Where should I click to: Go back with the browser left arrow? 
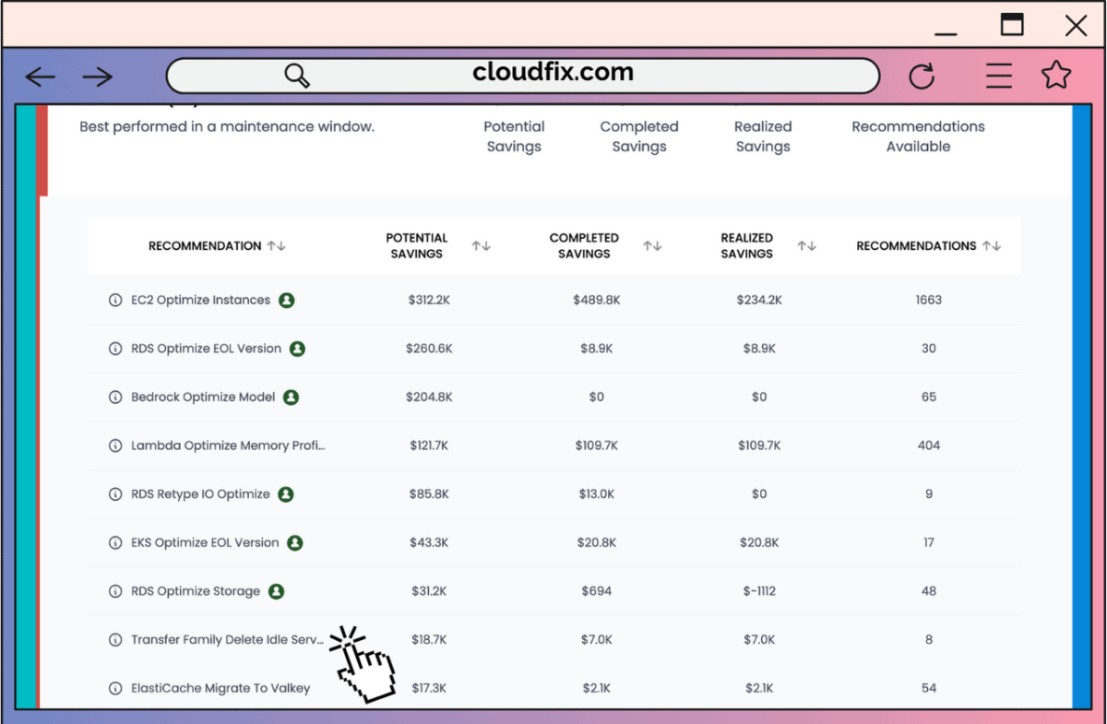41,77
